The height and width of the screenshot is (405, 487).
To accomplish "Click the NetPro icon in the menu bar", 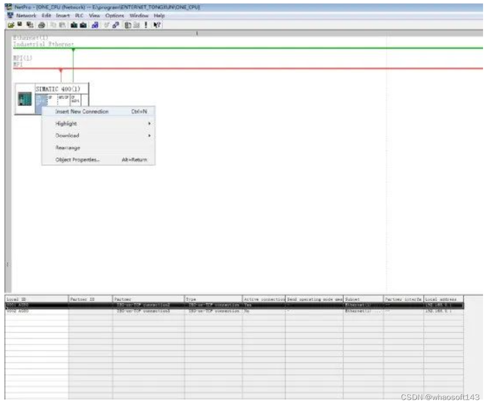I will pos(10,15).
